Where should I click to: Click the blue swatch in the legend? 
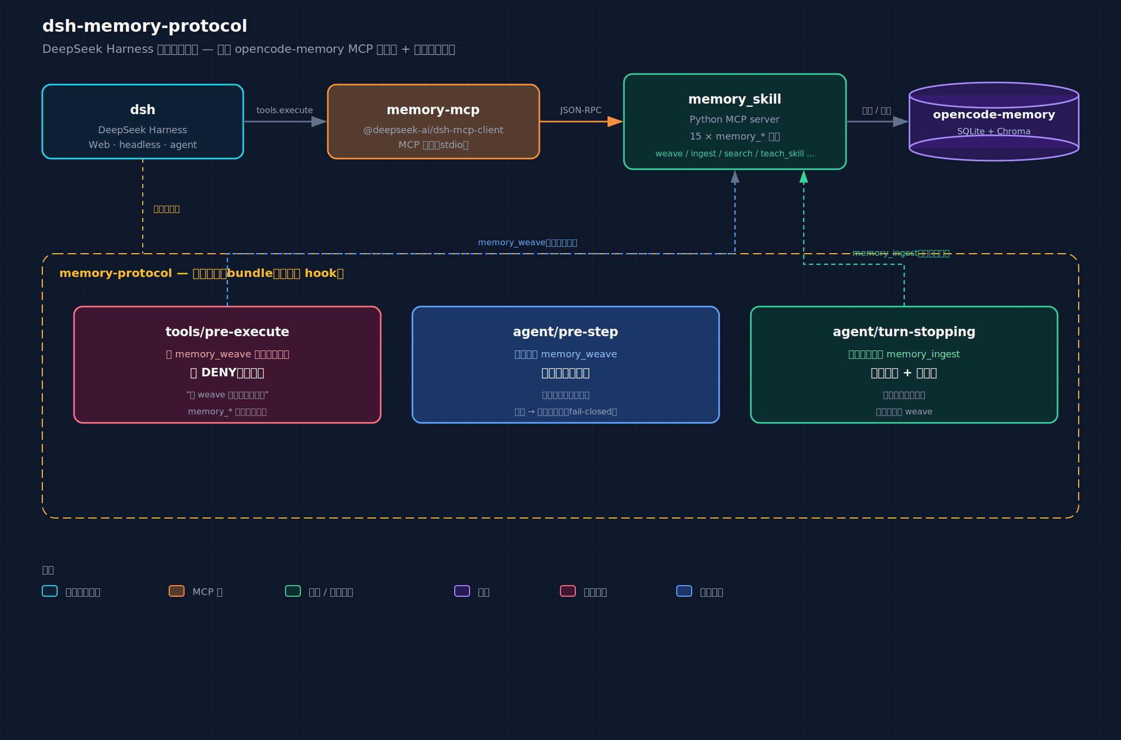pyautogui.click(x=684, y=591)
